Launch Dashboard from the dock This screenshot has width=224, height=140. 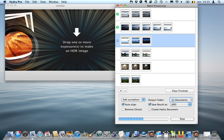coord(25,134)
